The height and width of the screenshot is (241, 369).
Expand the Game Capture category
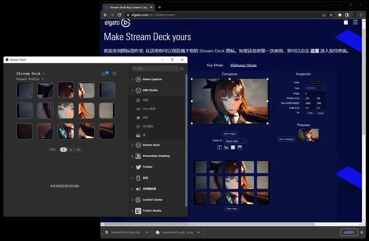132,80
